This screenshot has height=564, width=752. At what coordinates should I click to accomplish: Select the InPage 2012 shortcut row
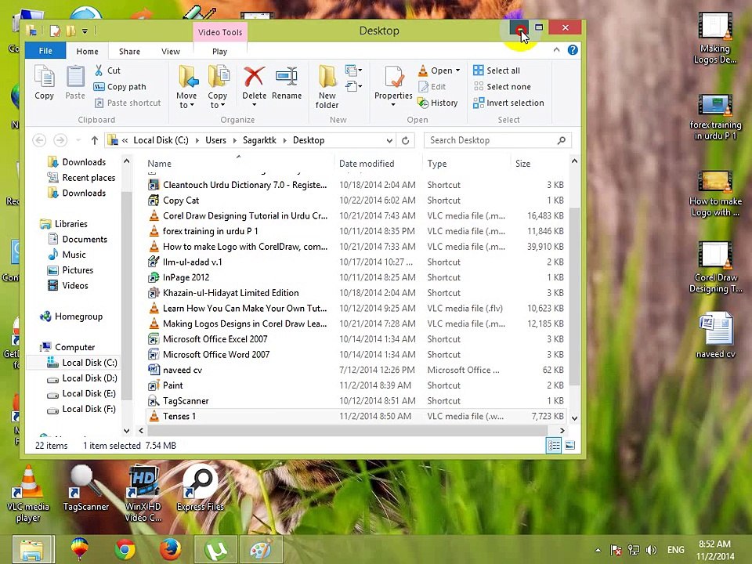[356, 277]
